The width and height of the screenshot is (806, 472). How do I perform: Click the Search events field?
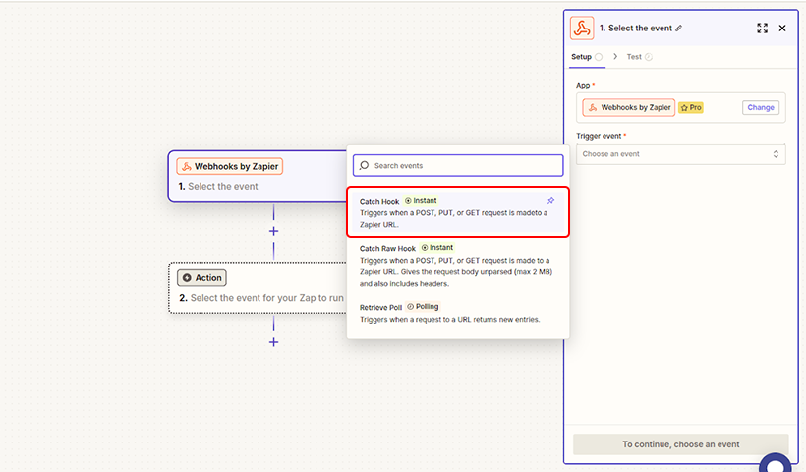(458, 165)
